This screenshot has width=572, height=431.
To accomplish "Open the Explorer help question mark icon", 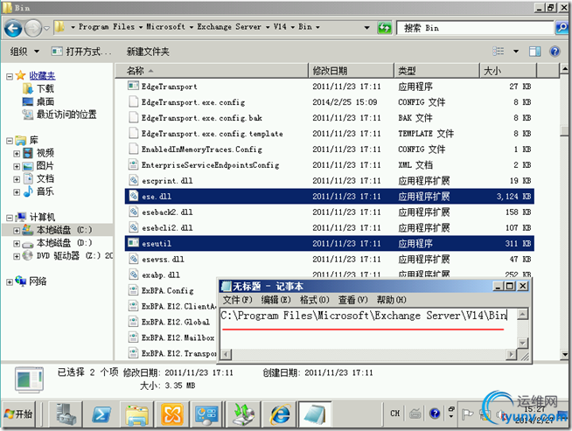I will (555, 52).
